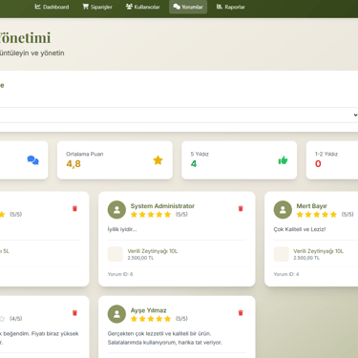
Task: Open the Dashboard nav item
Action: pos(52,7)
